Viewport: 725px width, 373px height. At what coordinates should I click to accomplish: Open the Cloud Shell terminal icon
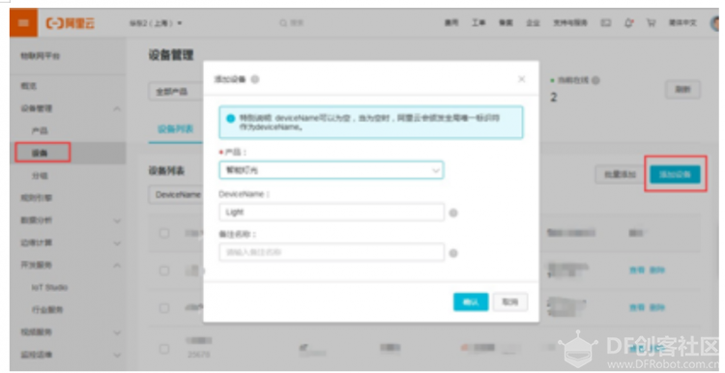point(606,22)
